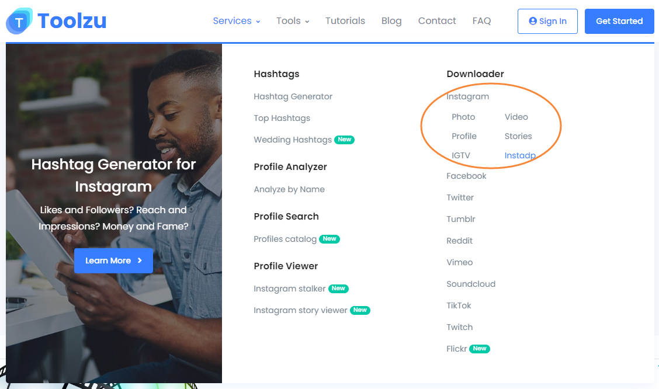
Task: Click the Sign In button
Action: pyautogui.click(x=547, y=22)
